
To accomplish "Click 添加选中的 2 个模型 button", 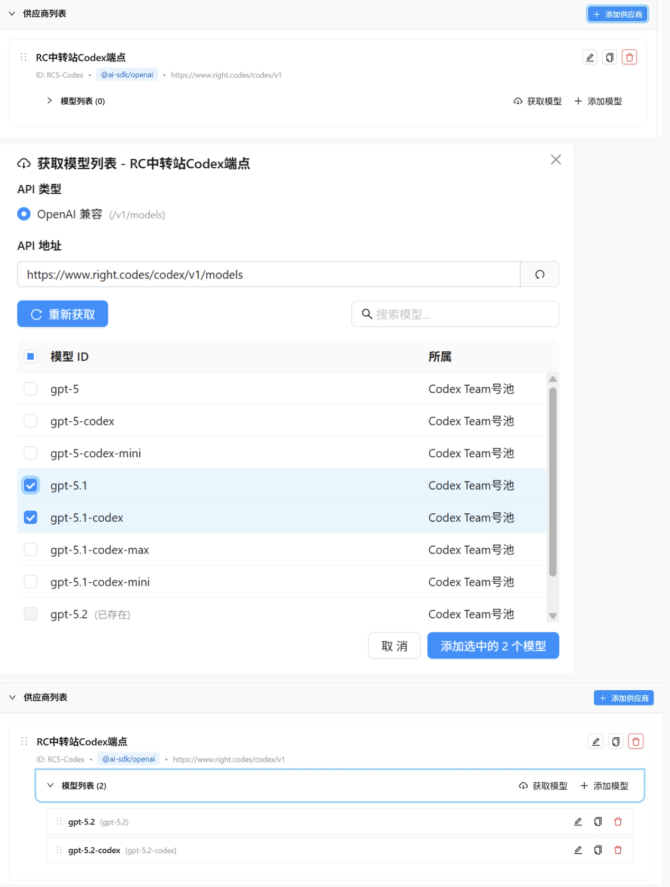I will [x=493, y=646].
